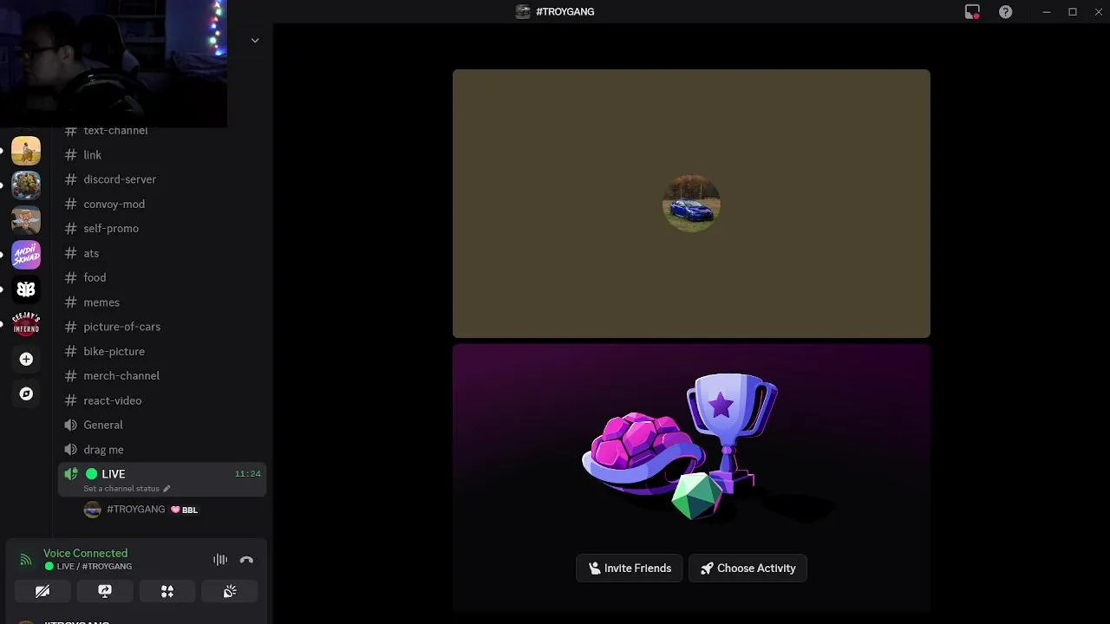Screen dimensions: 1110x624
Task: Click the Invite Friends button
Action: pos(630,569)
